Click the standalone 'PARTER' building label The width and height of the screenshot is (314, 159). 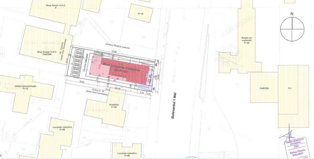(264, 88)
